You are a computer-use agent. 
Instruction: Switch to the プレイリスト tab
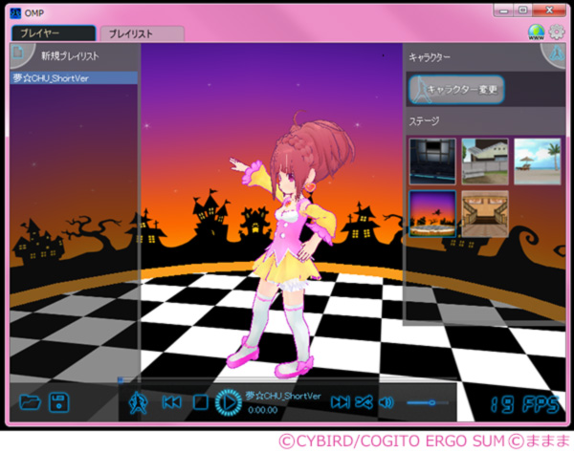coord(141,33)
